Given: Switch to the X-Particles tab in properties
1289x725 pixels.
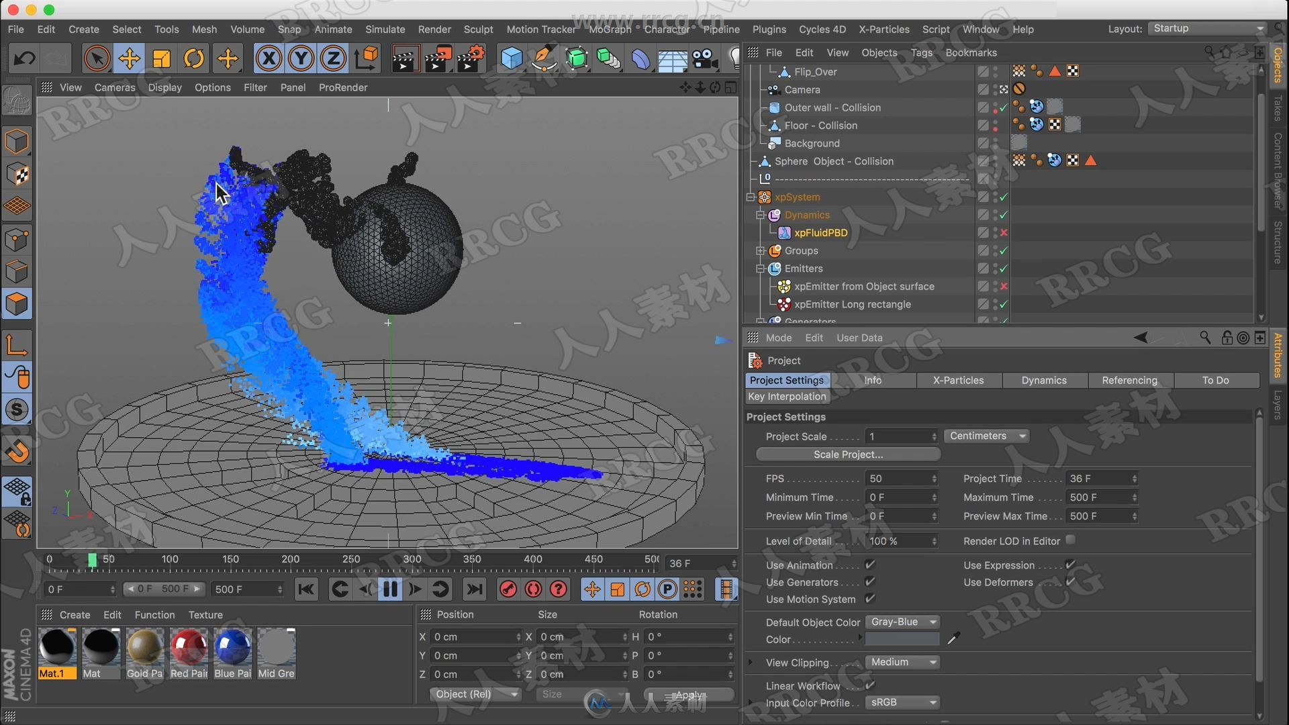Looking at the screenshot, I should click(x=959, y=379).
